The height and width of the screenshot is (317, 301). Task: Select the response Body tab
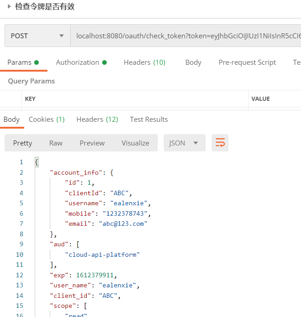[11, 120]
